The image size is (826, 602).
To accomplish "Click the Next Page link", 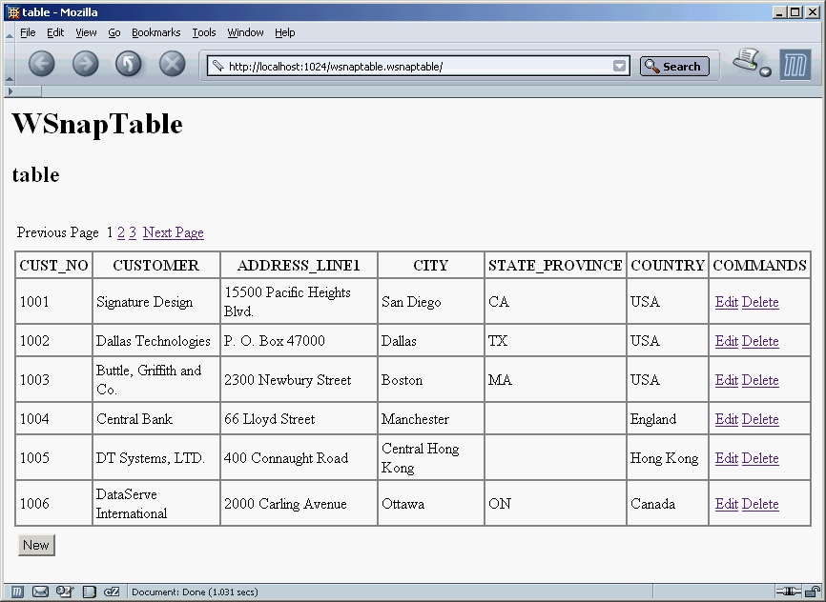I will click(x=173, y=232).
